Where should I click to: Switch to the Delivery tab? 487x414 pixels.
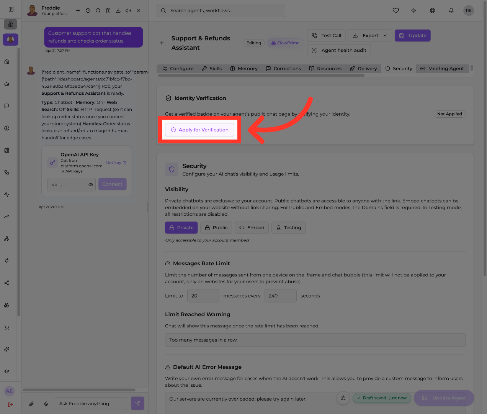(363, 69)
